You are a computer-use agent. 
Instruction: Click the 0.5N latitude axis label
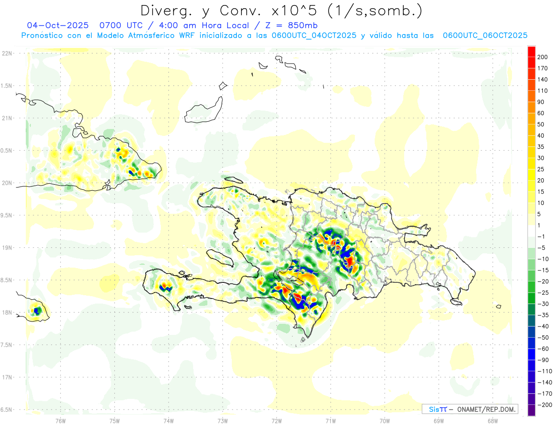coord(6,151)
